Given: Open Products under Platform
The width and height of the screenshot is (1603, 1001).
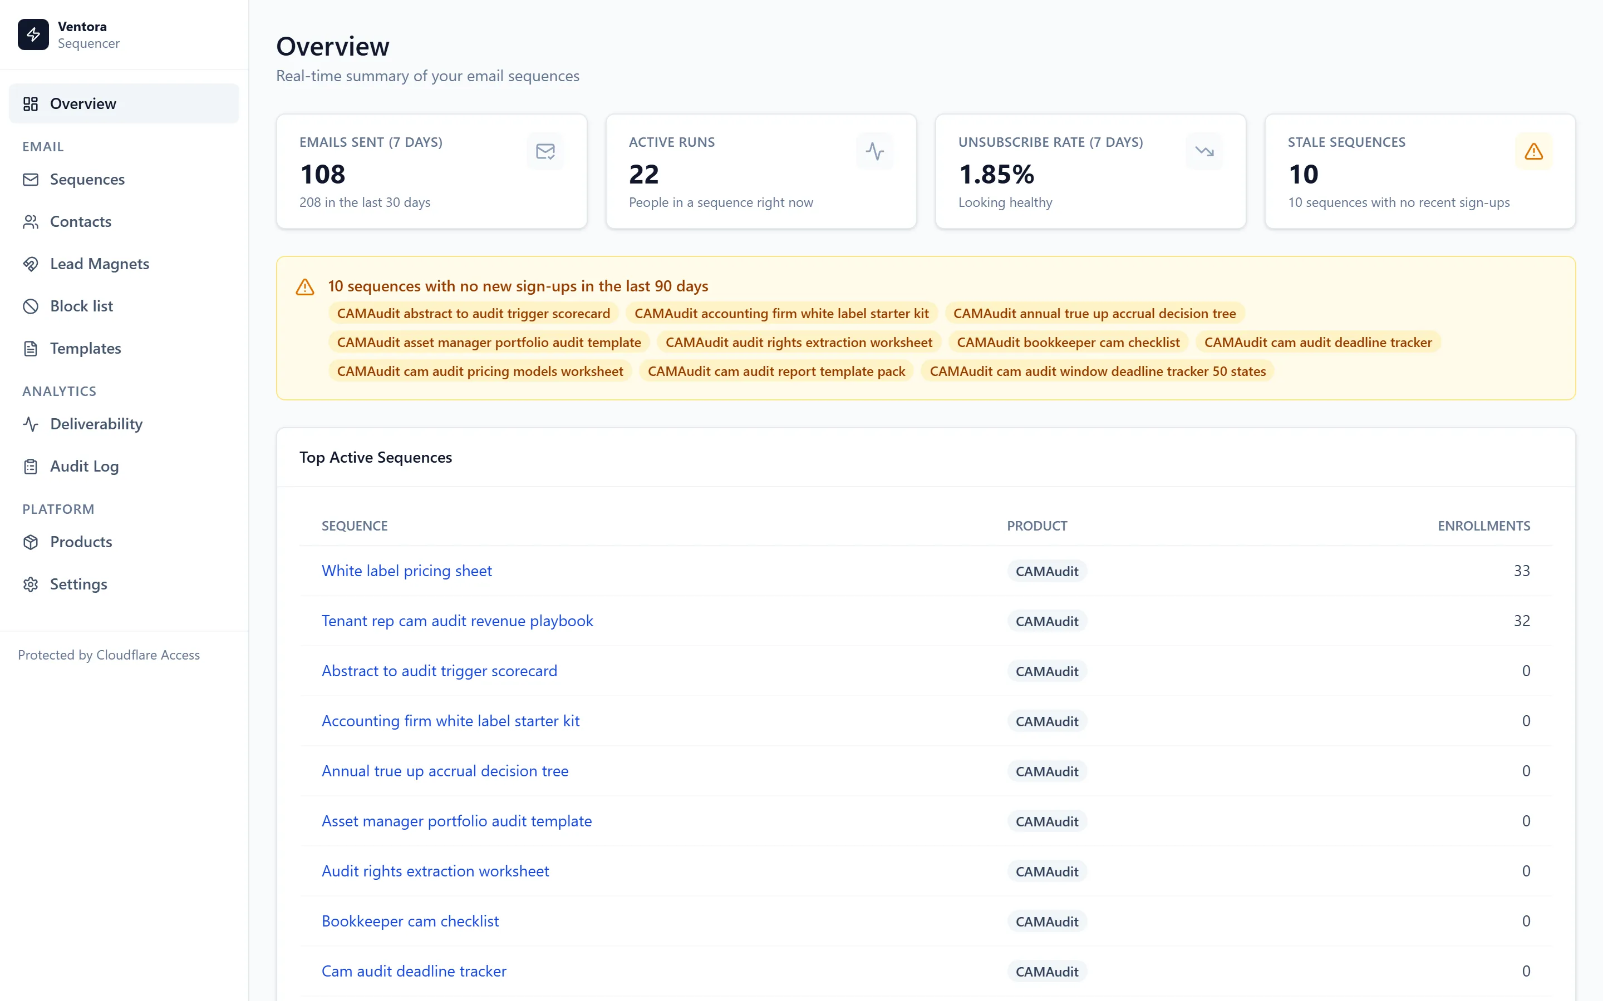Looking at the screenshot, I should point(124,542).
